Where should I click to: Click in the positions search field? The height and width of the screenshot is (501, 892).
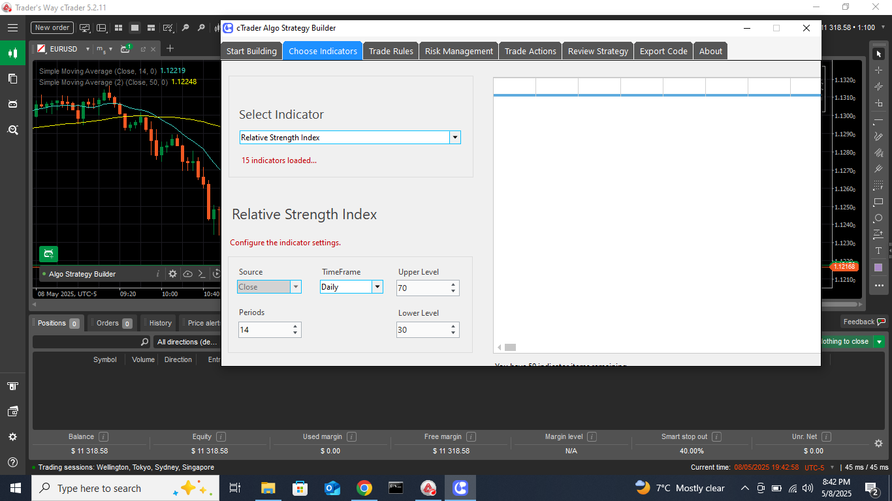point(91,342)
